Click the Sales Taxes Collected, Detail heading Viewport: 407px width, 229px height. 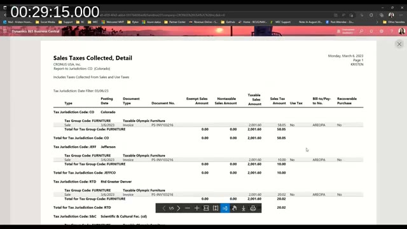[x=93, y=58]
